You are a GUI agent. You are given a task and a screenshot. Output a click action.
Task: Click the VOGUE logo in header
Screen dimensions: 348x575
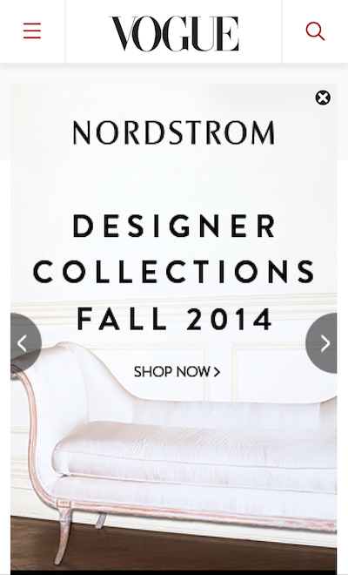pos(174,33)
